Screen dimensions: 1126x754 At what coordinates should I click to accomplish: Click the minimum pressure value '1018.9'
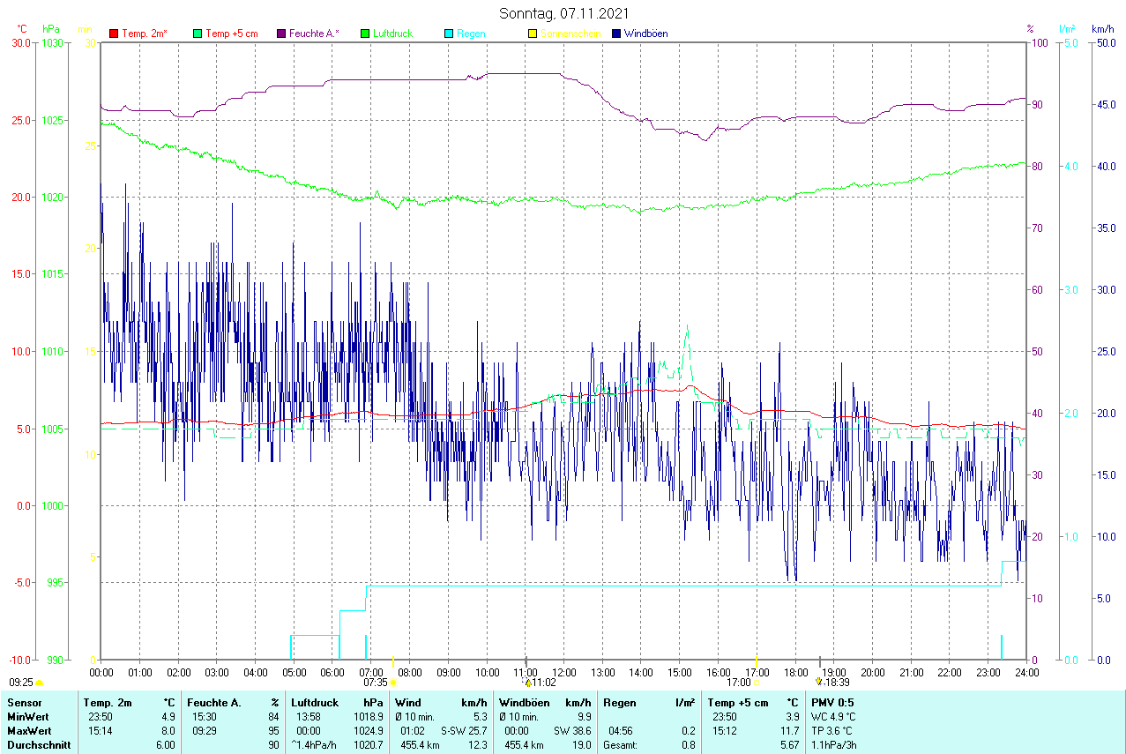coord(369,717)
